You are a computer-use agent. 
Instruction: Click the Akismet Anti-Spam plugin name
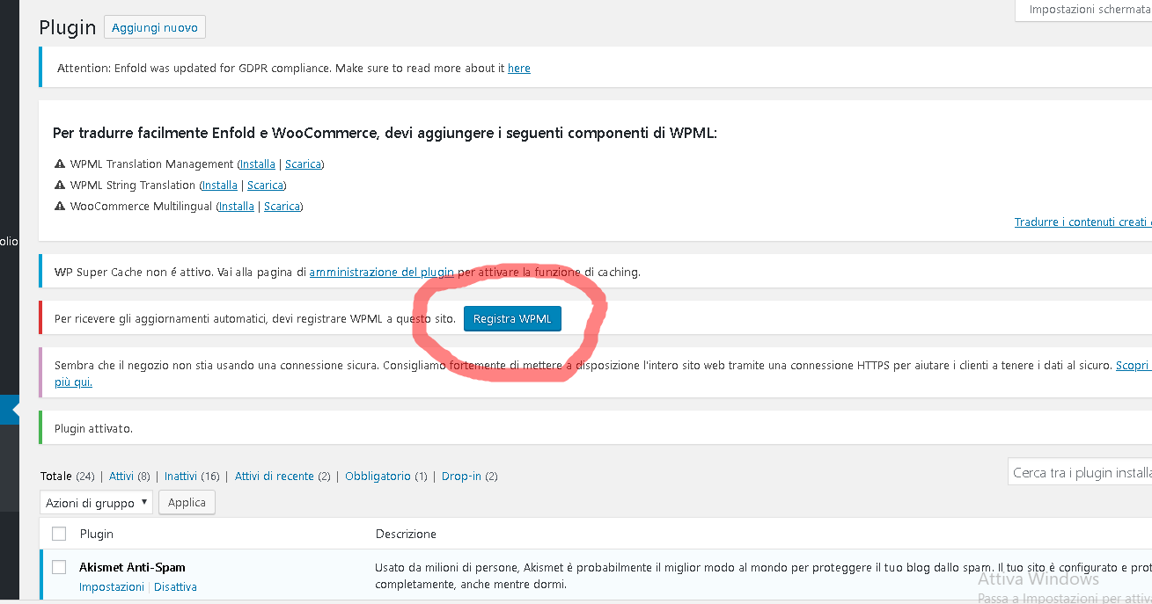tap(132, 567)
